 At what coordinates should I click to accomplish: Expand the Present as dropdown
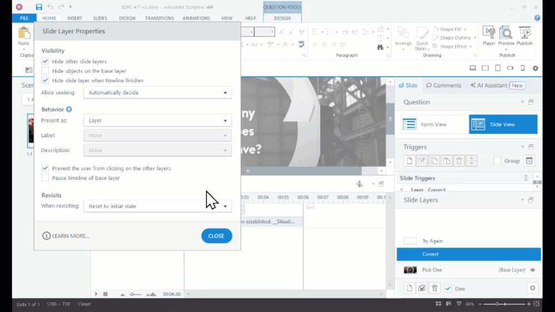[x=158, y=120]
